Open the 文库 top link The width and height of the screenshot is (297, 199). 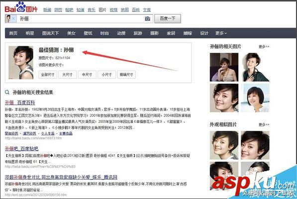(147, 9)
